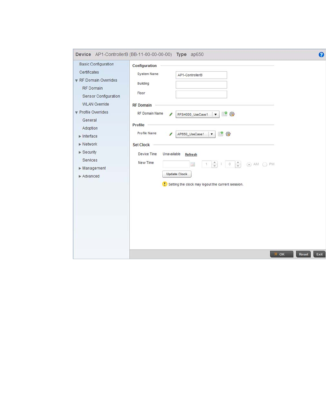Open Sensor Configuration in the sidebar
This screenshot has width=326, height=420.
click(x=101, y=96)
